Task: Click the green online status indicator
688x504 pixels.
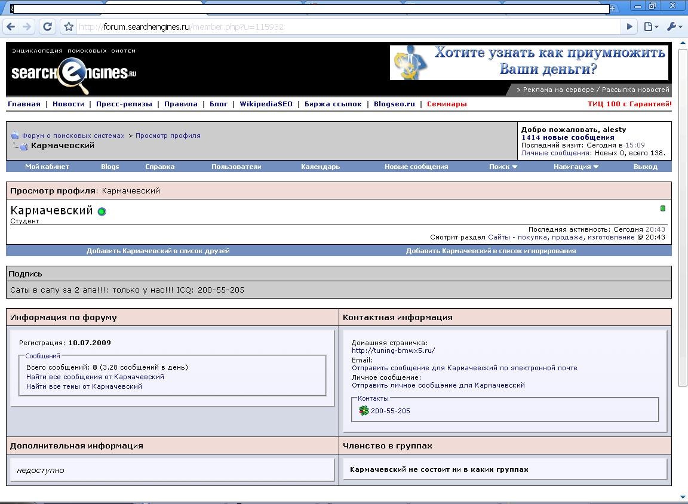Action: (x=102, y=211)
